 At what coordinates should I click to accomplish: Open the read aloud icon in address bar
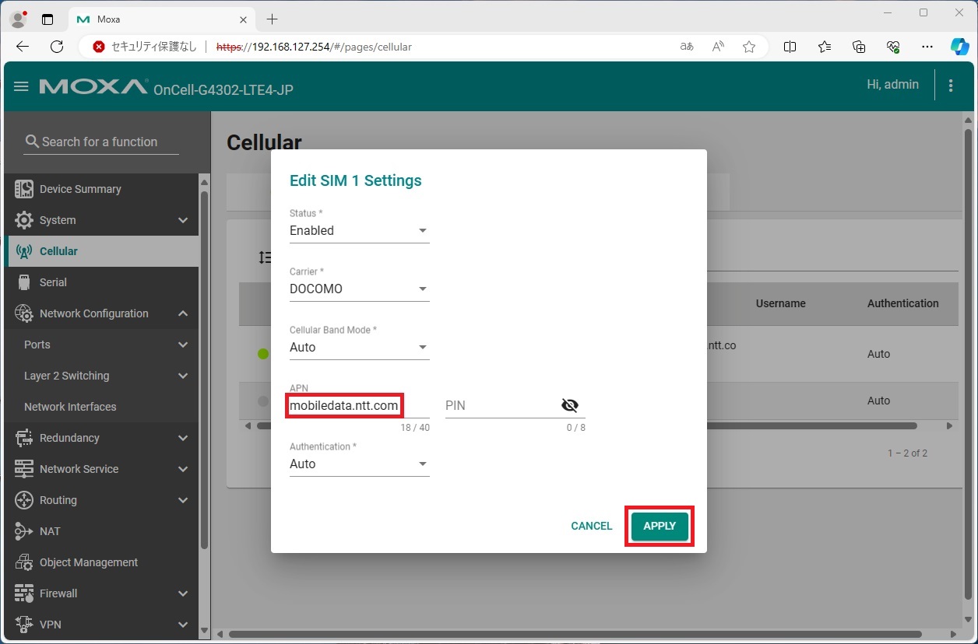(x=718, y=47)
